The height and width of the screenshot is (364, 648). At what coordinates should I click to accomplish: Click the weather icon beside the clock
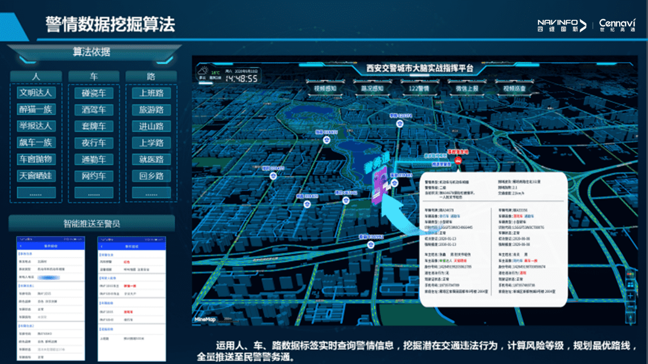[x=203, y=72]
